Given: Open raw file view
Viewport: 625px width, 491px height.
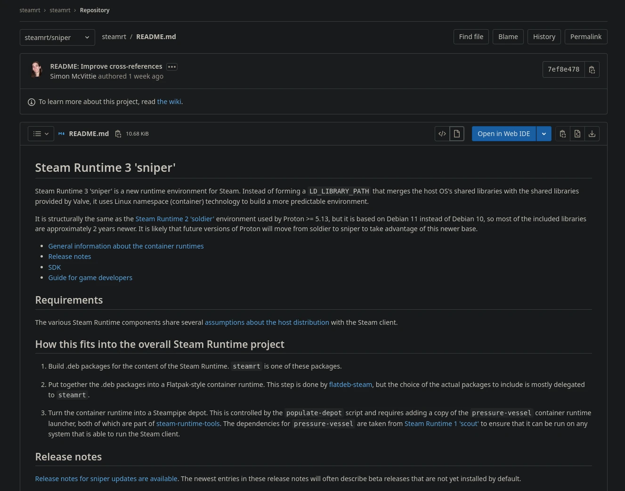Looking at the screenshot, I should point(577,134).
